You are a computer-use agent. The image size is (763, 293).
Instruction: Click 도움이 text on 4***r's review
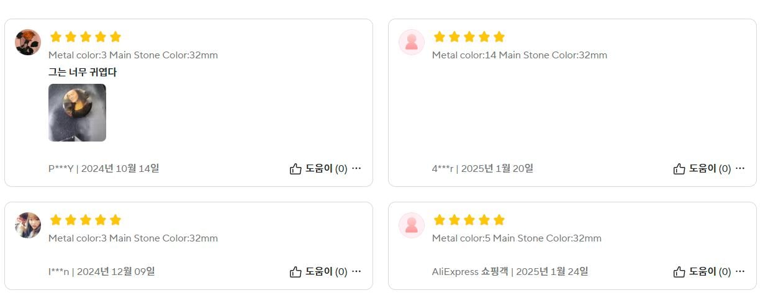(703, 168)
